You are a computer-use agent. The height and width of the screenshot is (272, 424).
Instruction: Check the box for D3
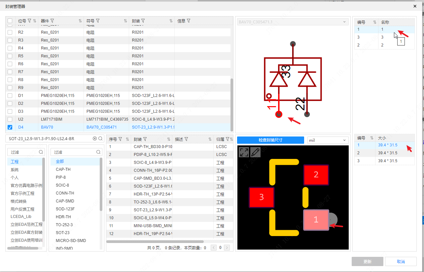coord(10,111)
